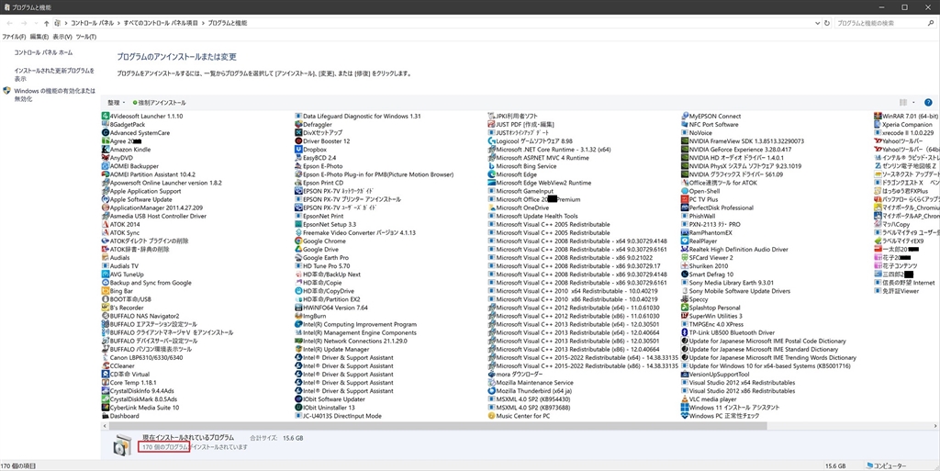
Task: Select AOMEI Backupper entry
Action: [130, 166]
